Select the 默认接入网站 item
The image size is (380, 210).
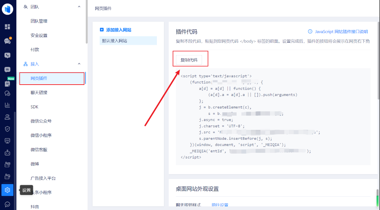pos(114,40)
